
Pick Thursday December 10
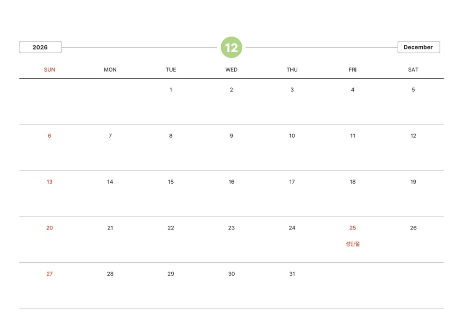(292, 136)
